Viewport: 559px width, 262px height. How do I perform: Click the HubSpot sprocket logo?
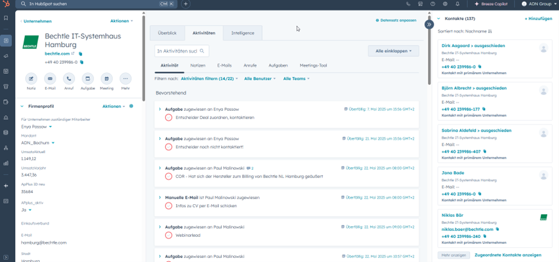click(6, 4)
